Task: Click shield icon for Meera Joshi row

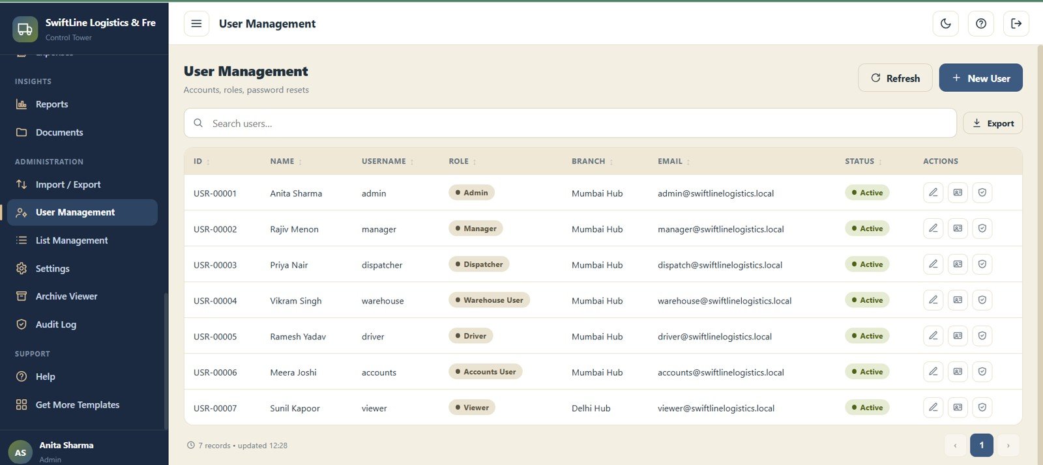Action: 982,371
